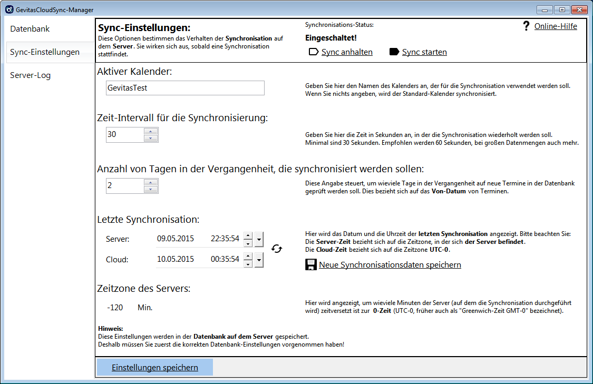The height and width of the screenshot is (384, 593).
Task: Click the past days field showing 2
Action: click(125, 185)
